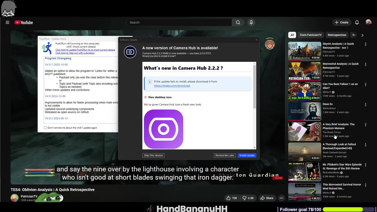
Task: Click scrollbar up arrow in release notes
Action: pyautogui.click(x=254, y=64)
